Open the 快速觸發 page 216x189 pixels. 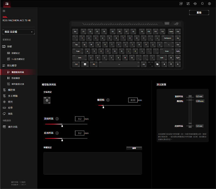coord(16,78)
